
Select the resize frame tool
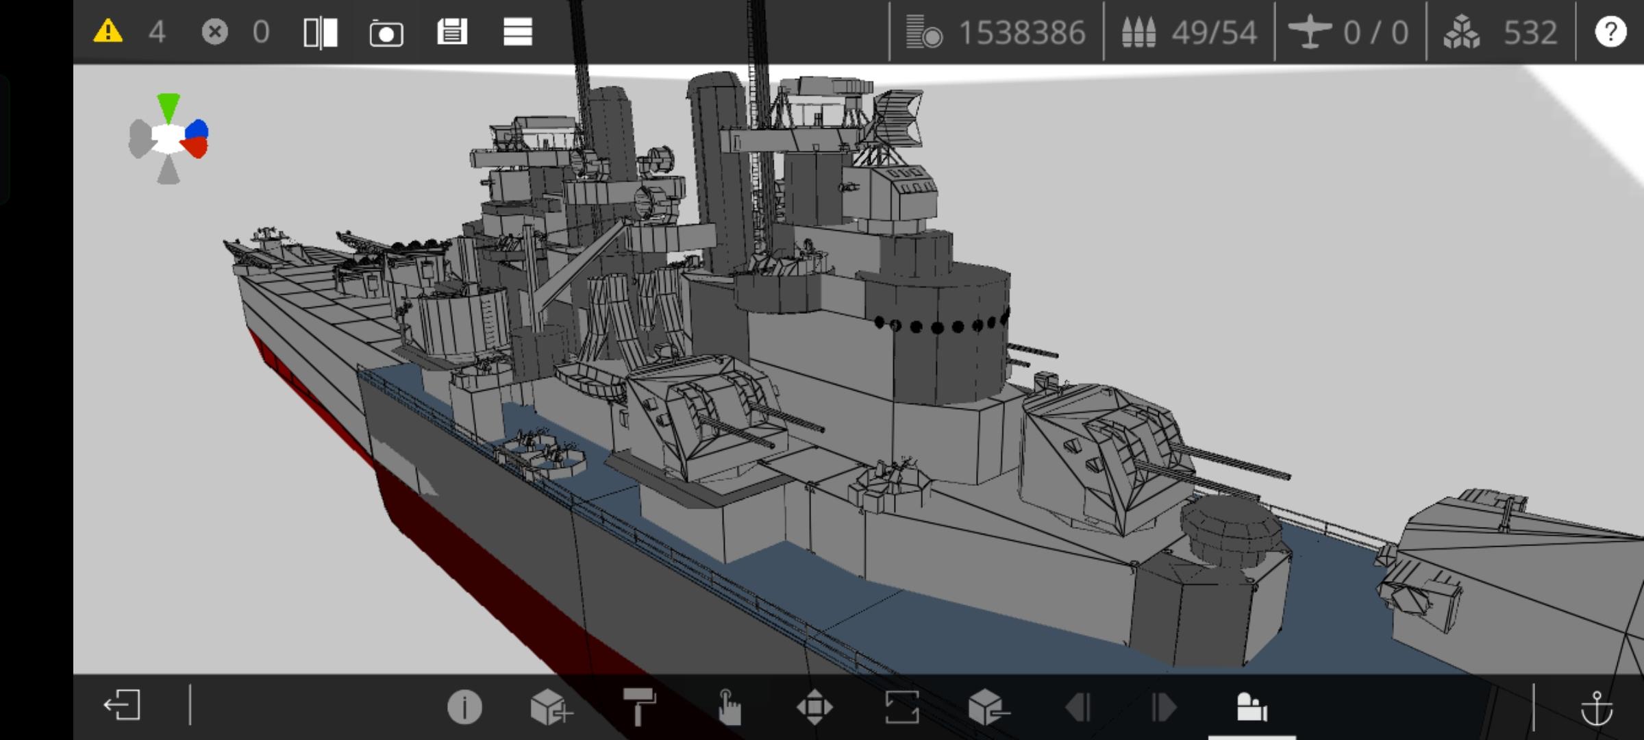901,706
